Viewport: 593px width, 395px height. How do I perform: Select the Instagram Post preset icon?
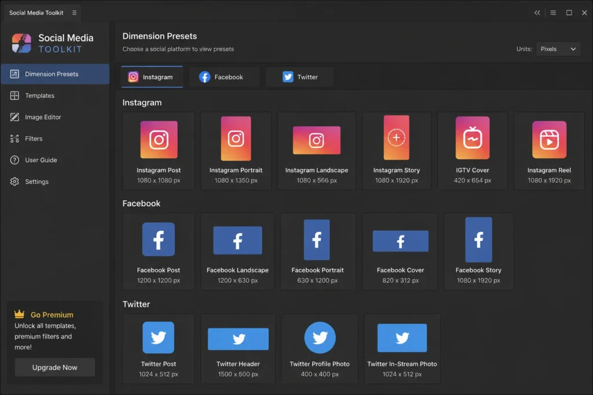pyautogui.click(x=159, y=140)
